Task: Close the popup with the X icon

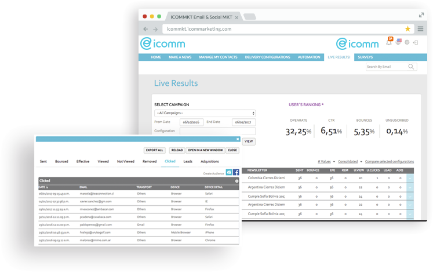Action: tap(238, 139)
